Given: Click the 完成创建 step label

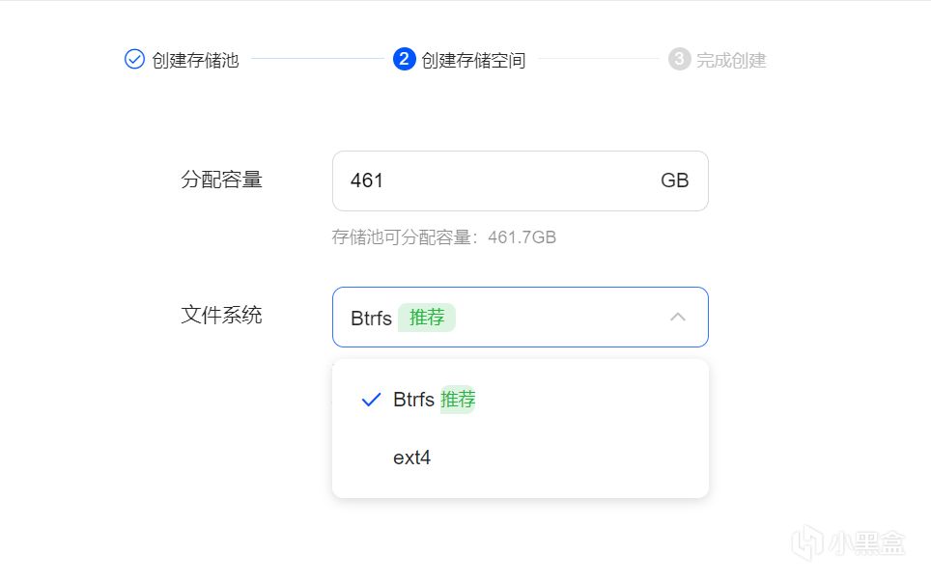Looking at the screenshot, I should 731,61.
